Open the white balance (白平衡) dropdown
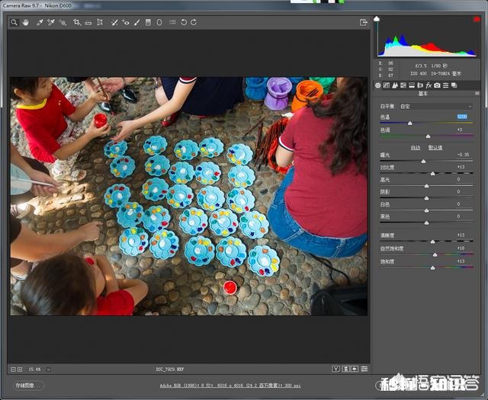Viewport: 488px width, 400px height. point(436,107)
